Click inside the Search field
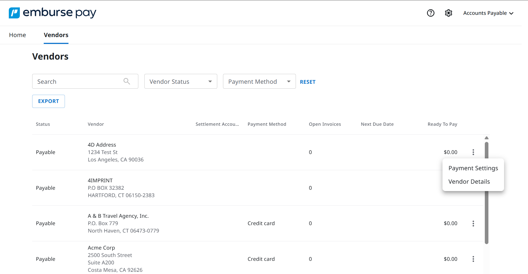 77,81
